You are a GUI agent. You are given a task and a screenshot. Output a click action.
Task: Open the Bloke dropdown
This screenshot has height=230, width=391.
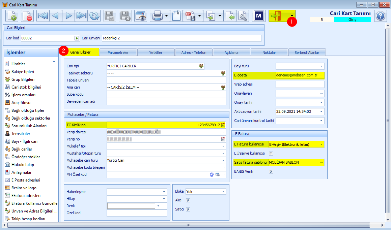pos(223,191)
